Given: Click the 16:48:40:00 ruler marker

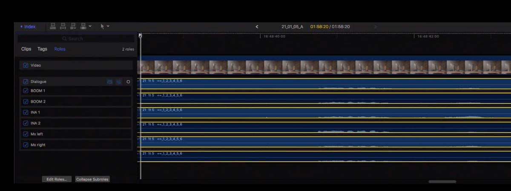Looking at the screenshot, I should point(274,37).
